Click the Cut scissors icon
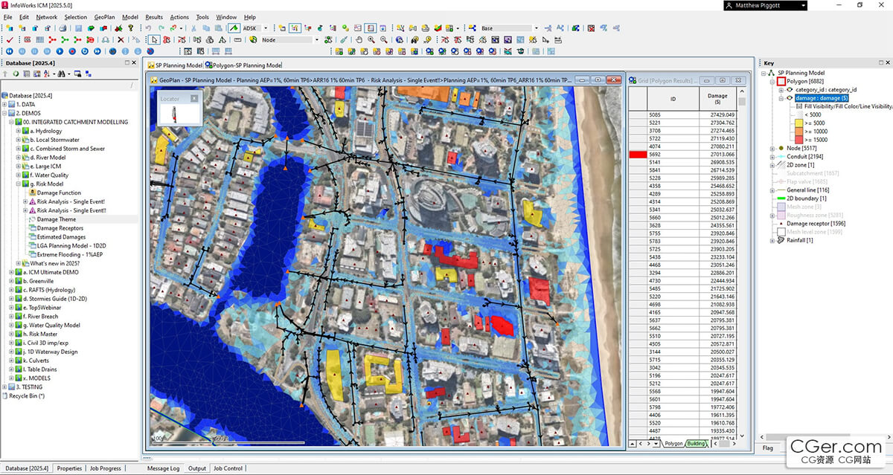893x475 pixels. [x=193, y=28]
